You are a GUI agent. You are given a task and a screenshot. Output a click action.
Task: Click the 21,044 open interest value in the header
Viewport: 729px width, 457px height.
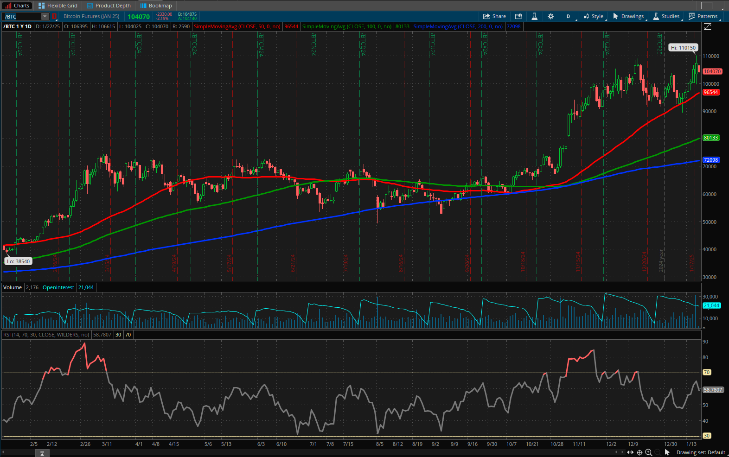click(86, 287)
